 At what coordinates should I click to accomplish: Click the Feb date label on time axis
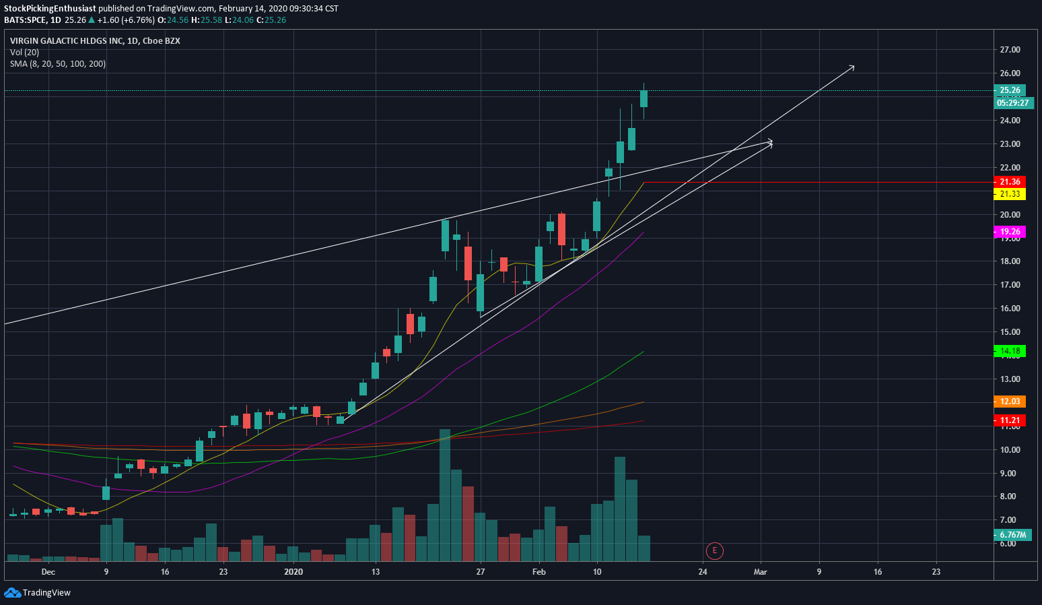pyautogui.click(x=539, y=572)
